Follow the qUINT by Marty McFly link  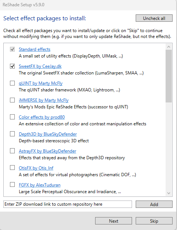(x=41, y=83)
